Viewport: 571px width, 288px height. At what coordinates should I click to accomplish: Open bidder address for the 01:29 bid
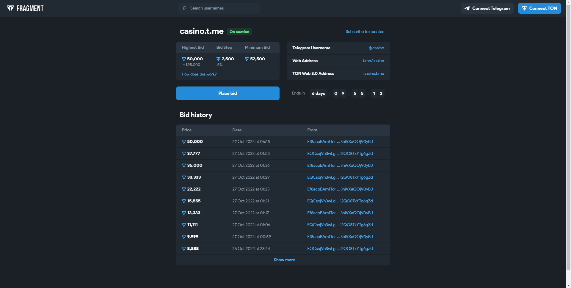(340, 177)
